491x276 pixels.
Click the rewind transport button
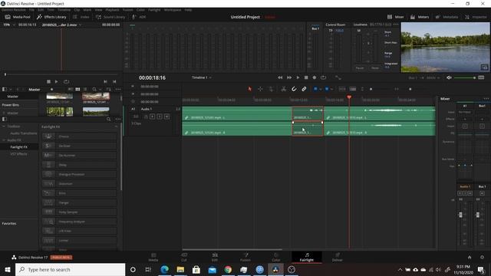[x=280, y=77]
